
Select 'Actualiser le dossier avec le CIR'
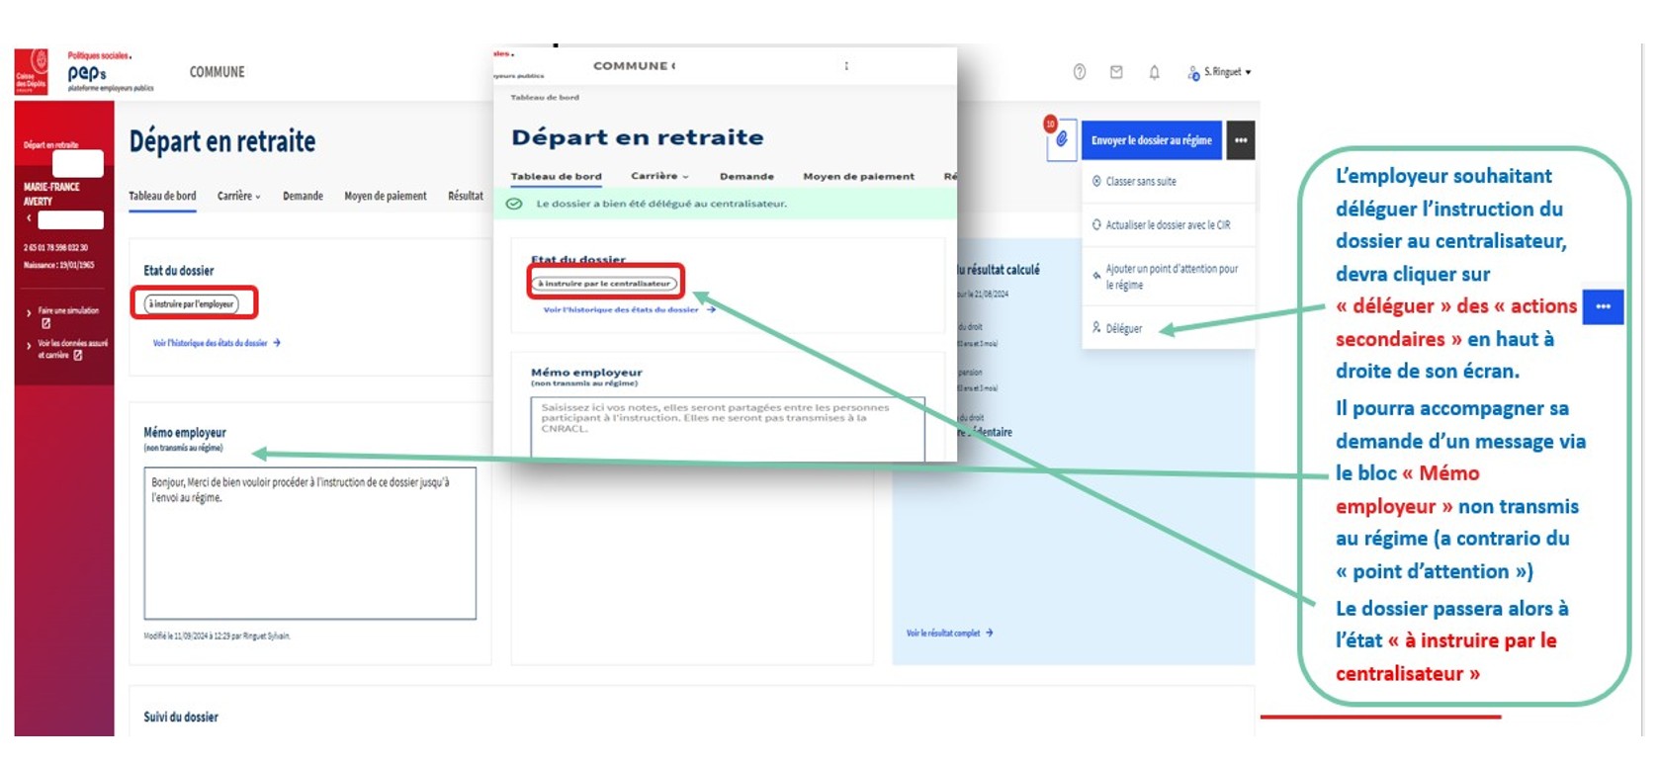(x=1167, y=225)
